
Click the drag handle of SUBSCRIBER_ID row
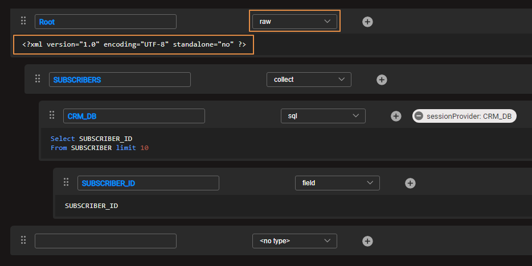point(66,182)
